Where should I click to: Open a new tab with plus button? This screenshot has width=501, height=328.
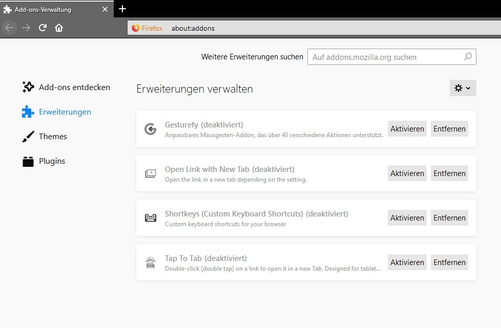[x=122, y=9]
